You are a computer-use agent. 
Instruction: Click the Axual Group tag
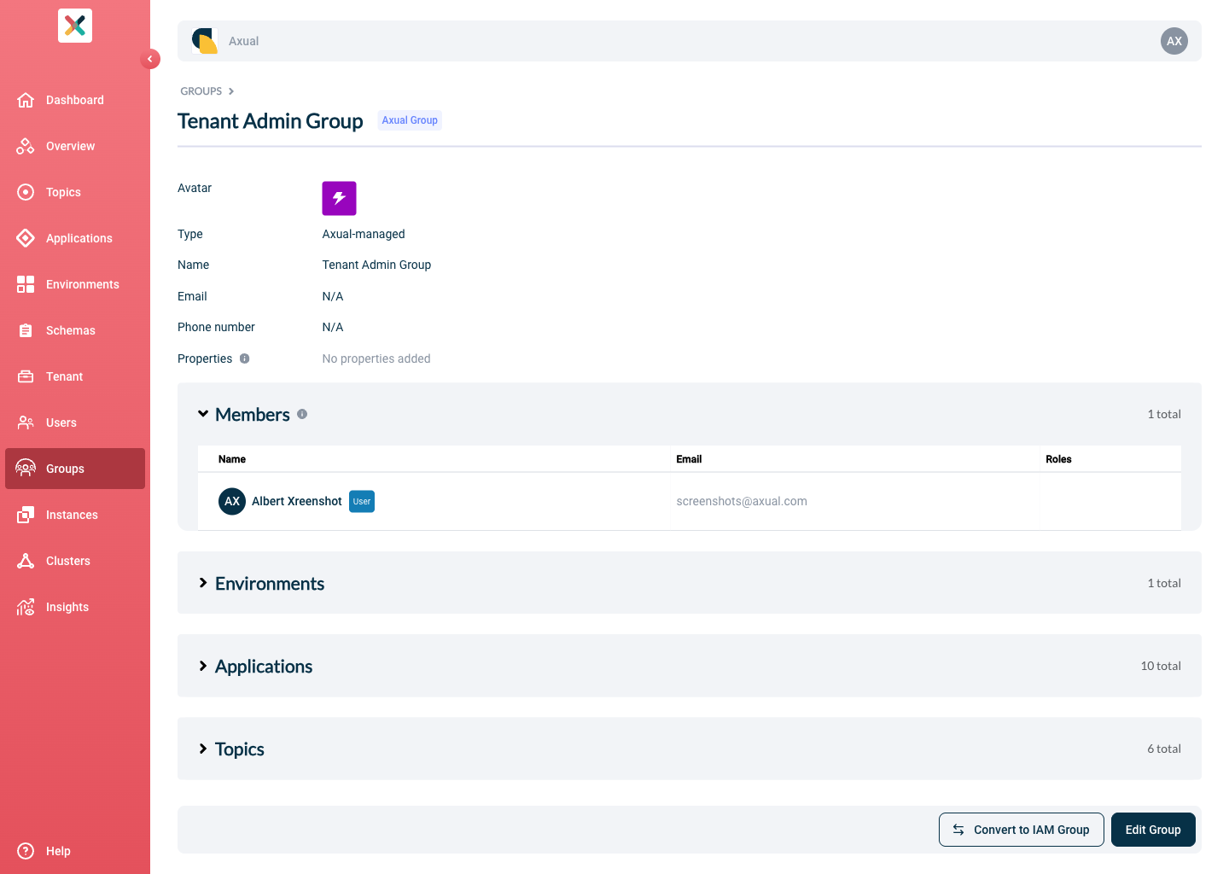[x=410, y=120]
